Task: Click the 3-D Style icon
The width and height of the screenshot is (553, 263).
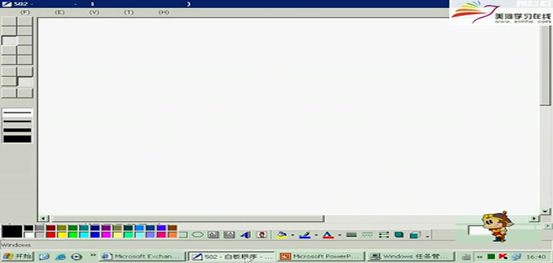Action: click(415, 234)
